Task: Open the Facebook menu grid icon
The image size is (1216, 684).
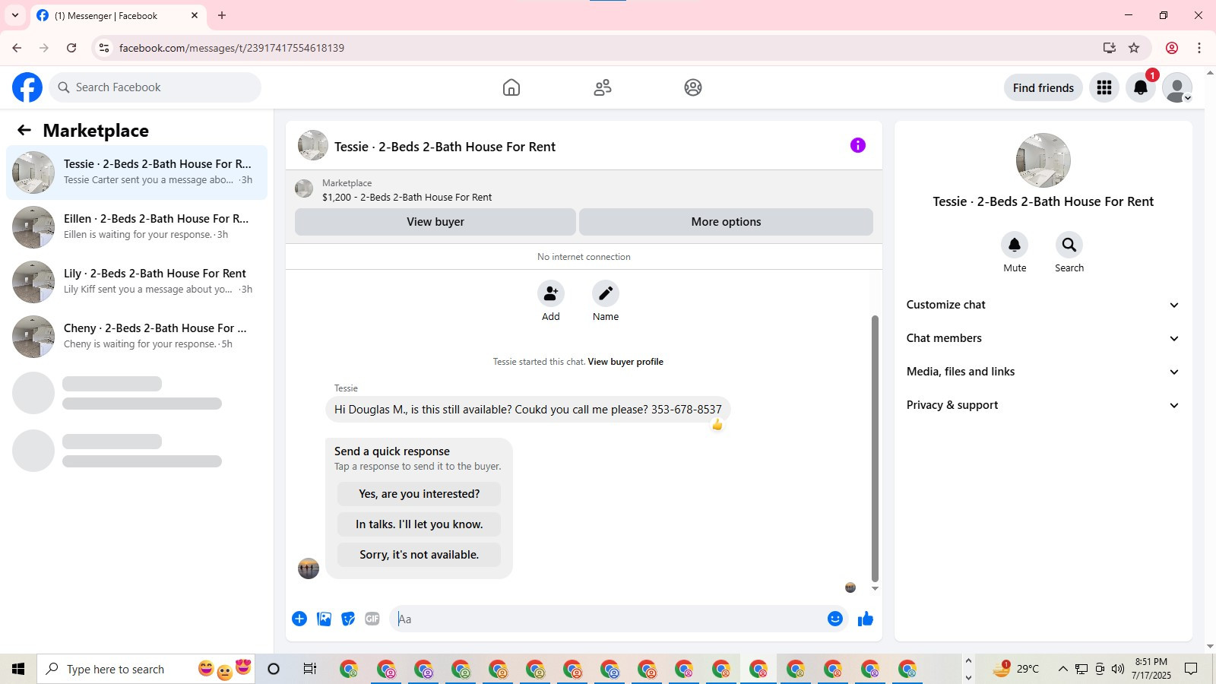Action: [1104, 87]
